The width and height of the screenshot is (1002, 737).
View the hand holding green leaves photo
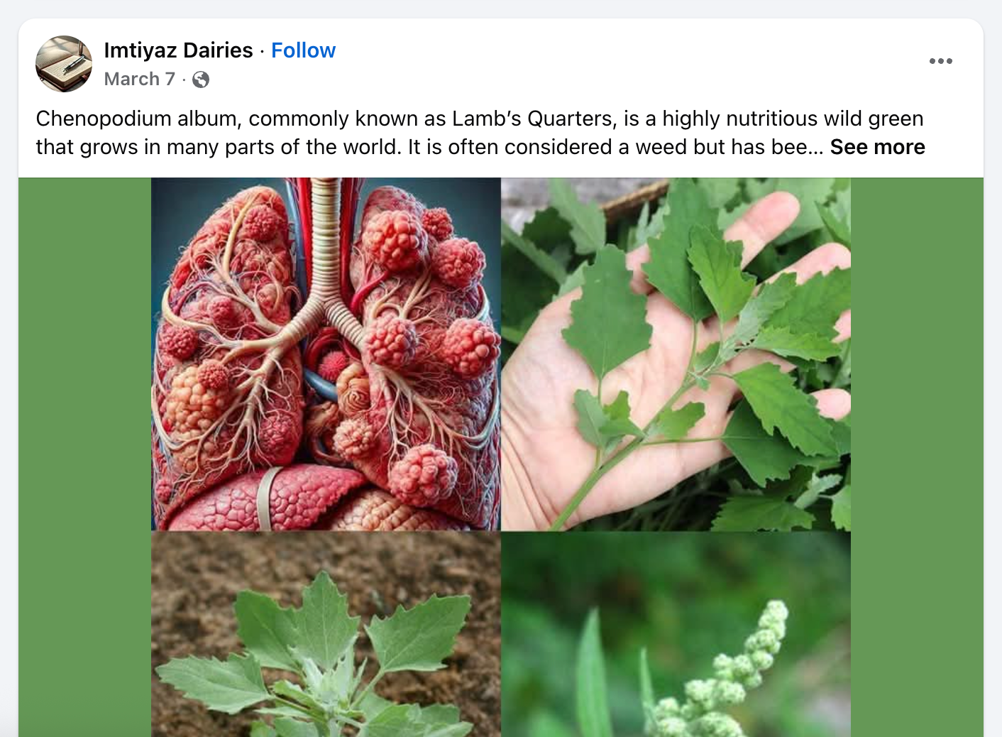pyautogui.click(x=676, y=354)
